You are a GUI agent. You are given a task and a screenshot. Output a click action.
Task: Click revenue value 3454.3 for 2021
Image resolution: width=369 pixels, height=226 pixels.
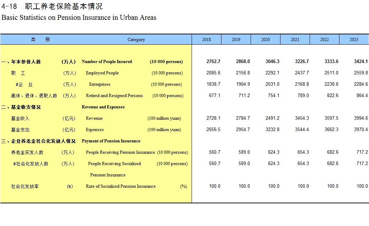(x=302, y=118)
